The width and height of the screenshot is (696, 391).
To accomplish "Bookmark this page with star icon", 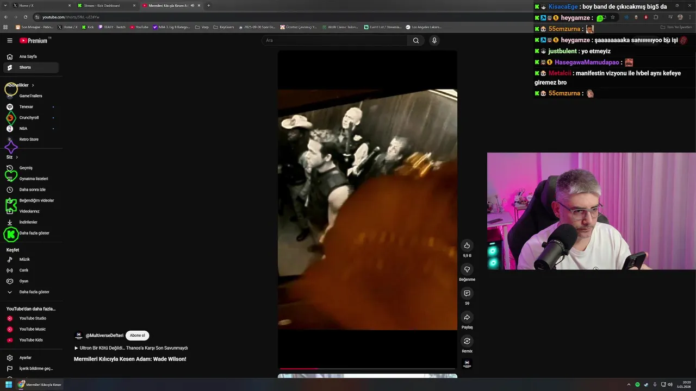I will coord(613,17).
